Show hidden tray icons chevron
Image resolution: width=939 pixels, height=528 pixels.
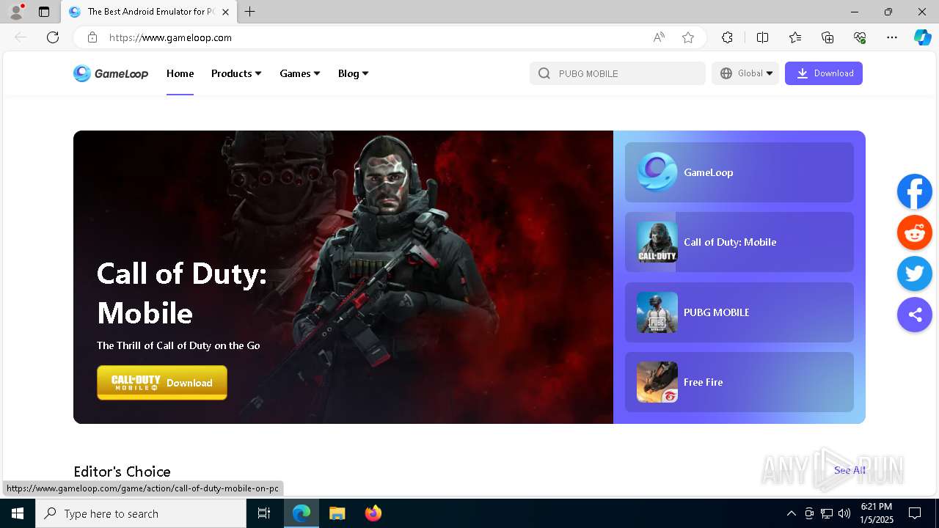tap(791, 513)
